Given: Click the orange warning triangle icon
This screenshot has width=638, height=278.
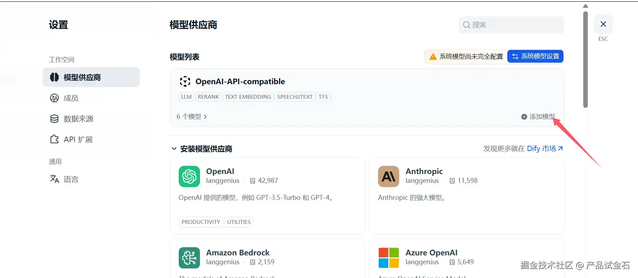Looking at the screenshot, I should point(433,57).
